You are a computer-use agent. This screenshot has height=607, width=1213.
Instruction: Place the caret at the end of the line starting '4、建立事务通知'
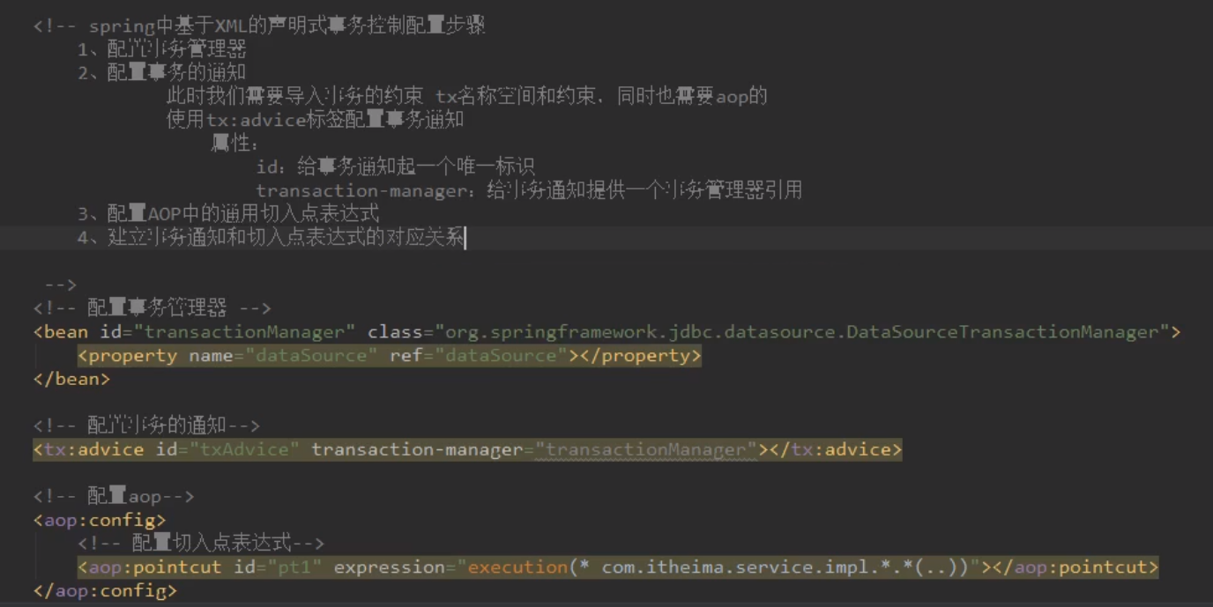tap(465, 237)
